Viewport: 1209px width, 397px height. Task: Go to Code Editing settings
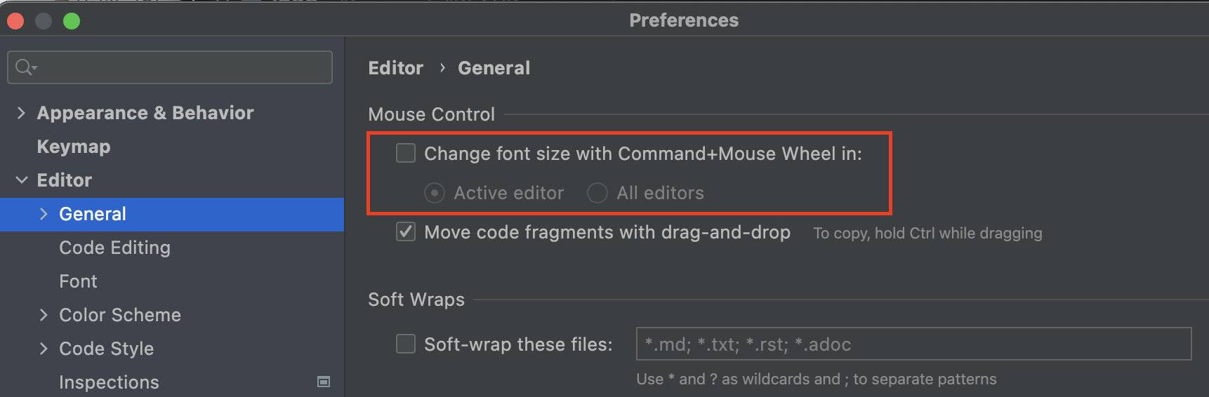(x=114, y=248)
